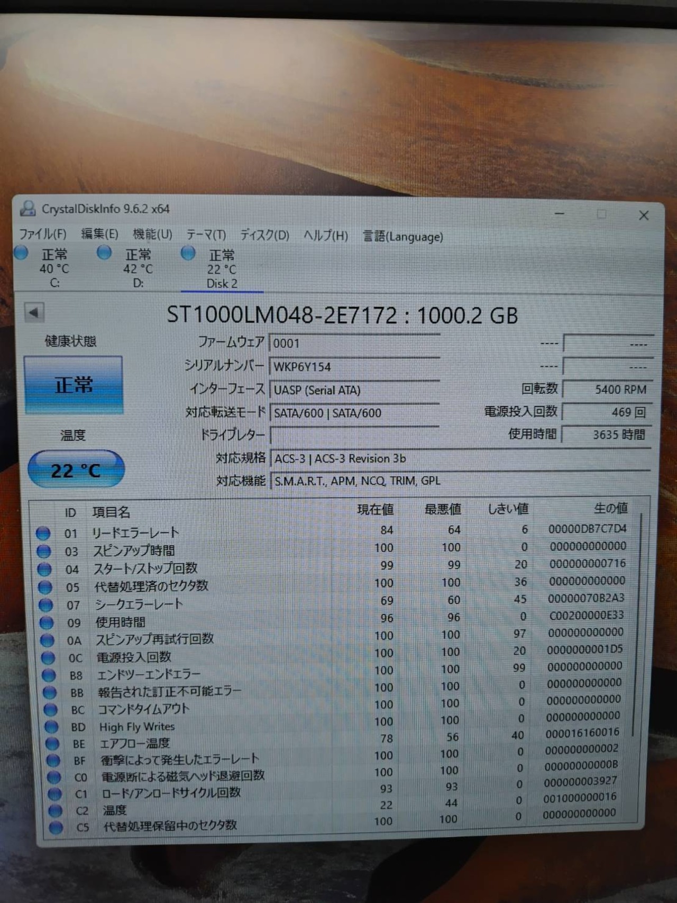The image size is (677, 903).
Task: Click status orb for ID C2 温度 row
Action: point(55,810)
